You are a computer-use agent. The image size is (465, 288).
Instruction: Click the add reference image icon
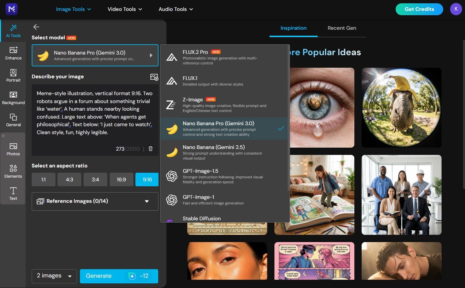pos(154,77)
